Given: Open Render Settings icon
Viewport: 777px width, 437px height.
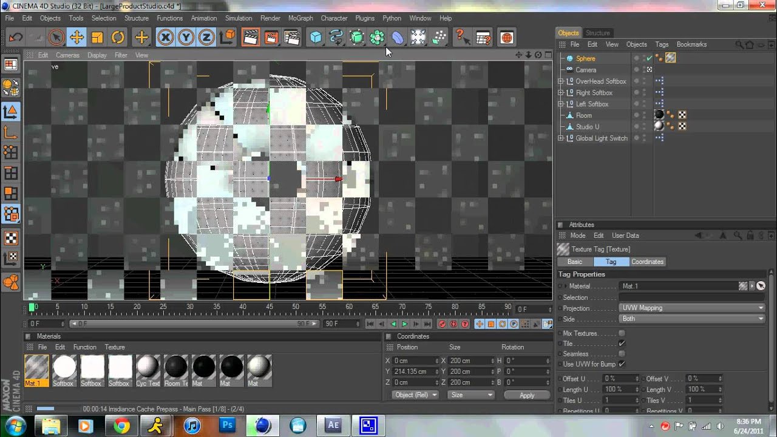Looking at the screenshot, I should [x=292, y=38].
